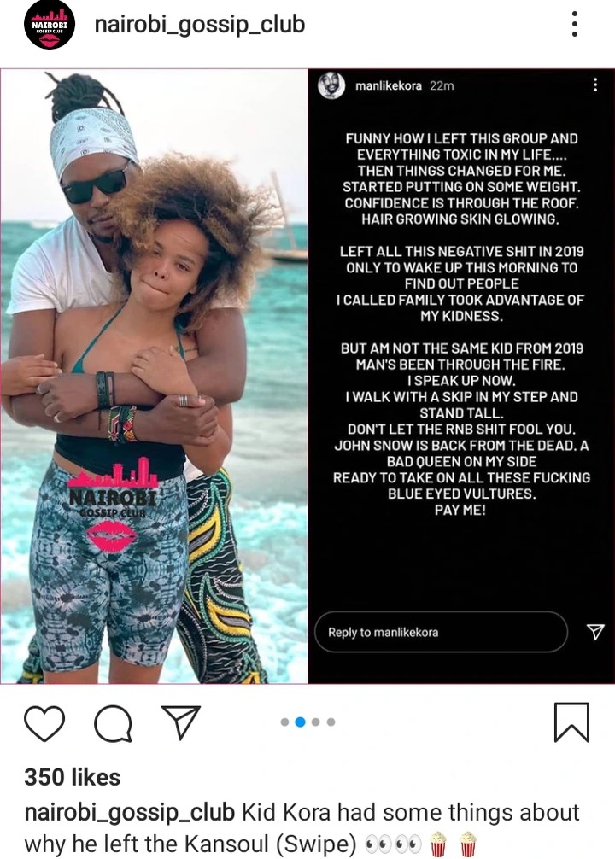Open nairobi_gossip_club username at top
615x859 pixels.
point(200,25)
